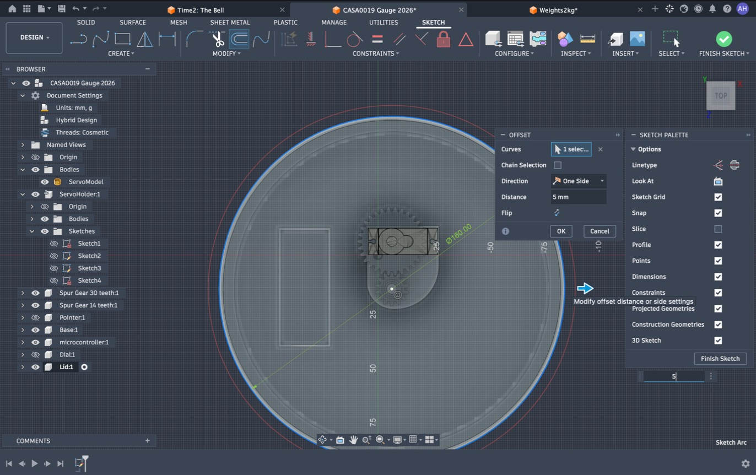Toggle visibility of Sketch1

point(54,244)
